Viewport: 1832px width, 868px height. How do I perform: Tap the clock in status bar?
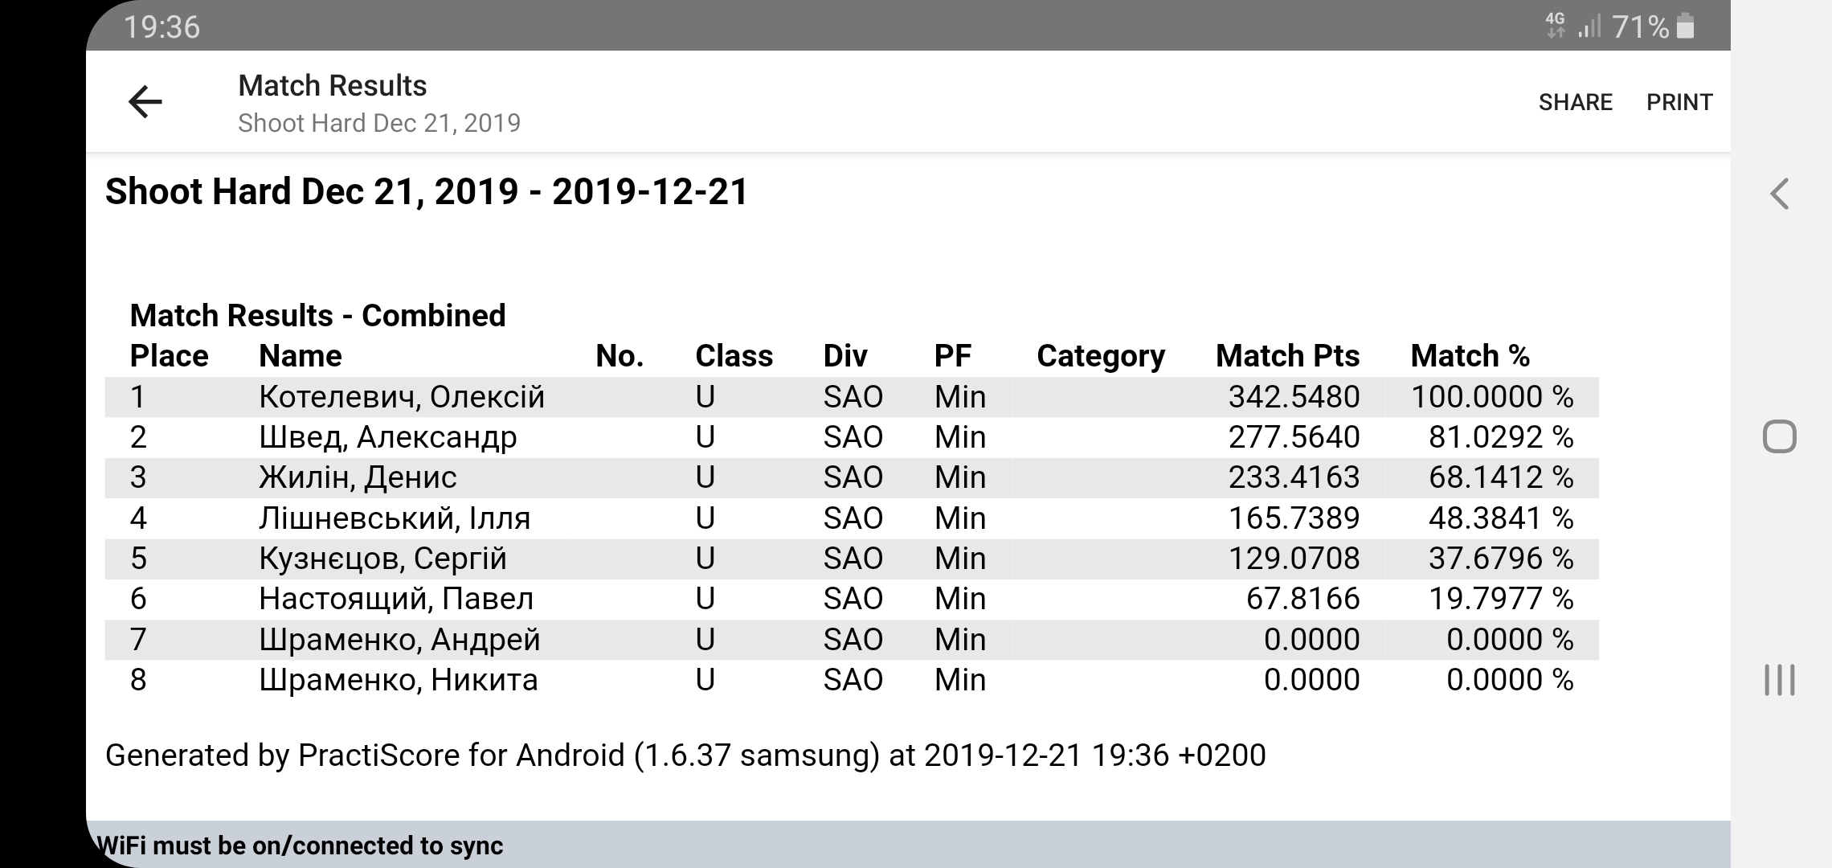[162, 27]
